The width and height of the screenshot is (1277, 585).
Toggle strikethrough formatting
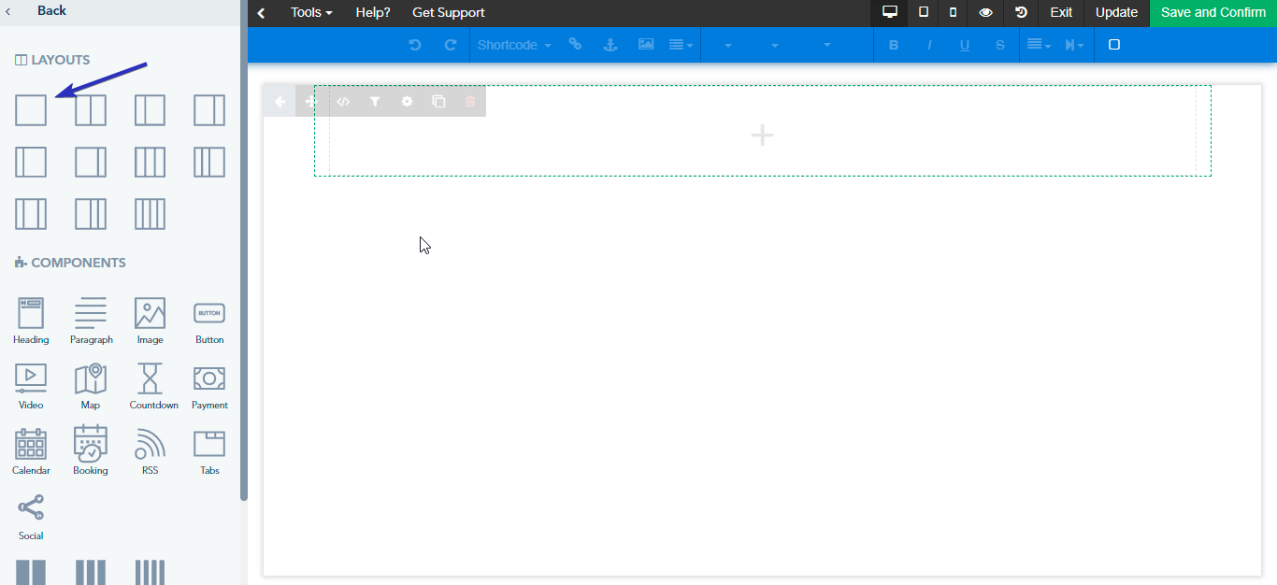1000,45
